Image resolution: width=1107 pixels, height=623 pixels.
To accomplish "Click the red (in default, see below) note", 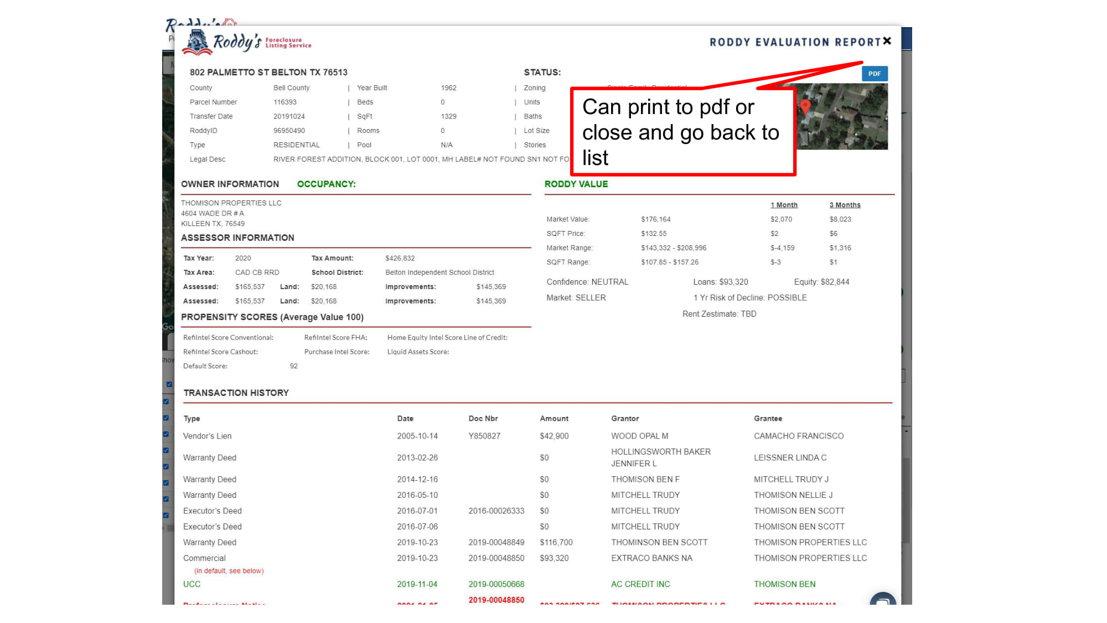I will point(229,571).
